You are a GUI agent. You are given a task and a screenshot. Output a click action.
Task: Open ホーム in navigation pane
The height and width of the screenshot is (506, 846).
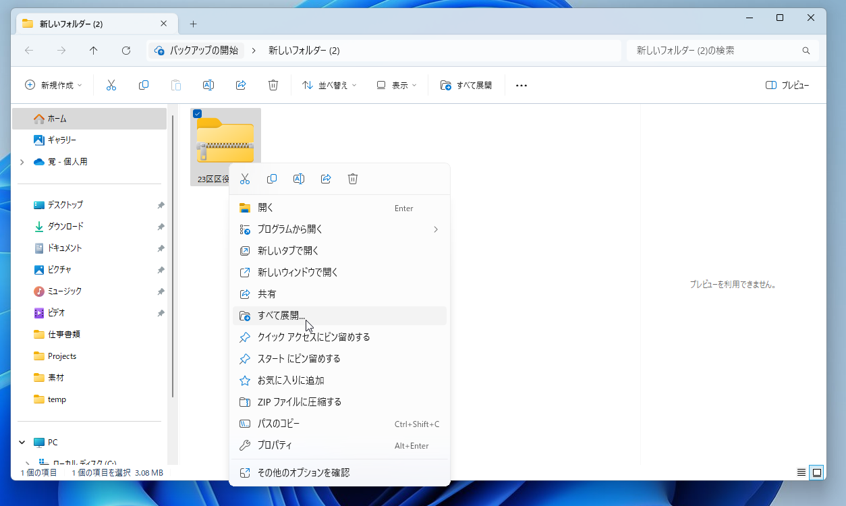(x=90, y=119)
